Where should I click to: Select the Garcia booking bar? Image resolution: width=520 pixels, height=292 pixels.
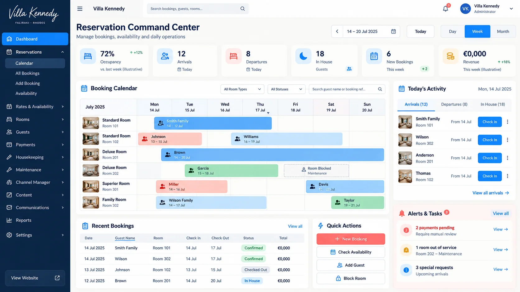click(x=231, y=171)
